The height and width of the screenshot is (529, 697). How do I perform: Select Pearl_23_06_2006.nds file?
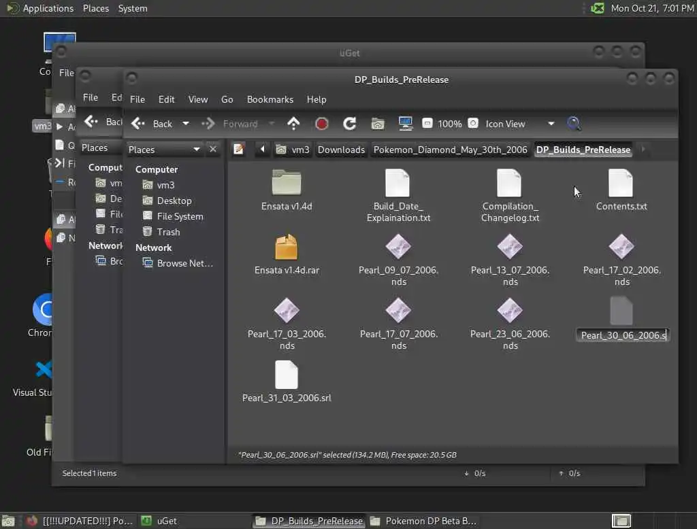click(510, 324)
